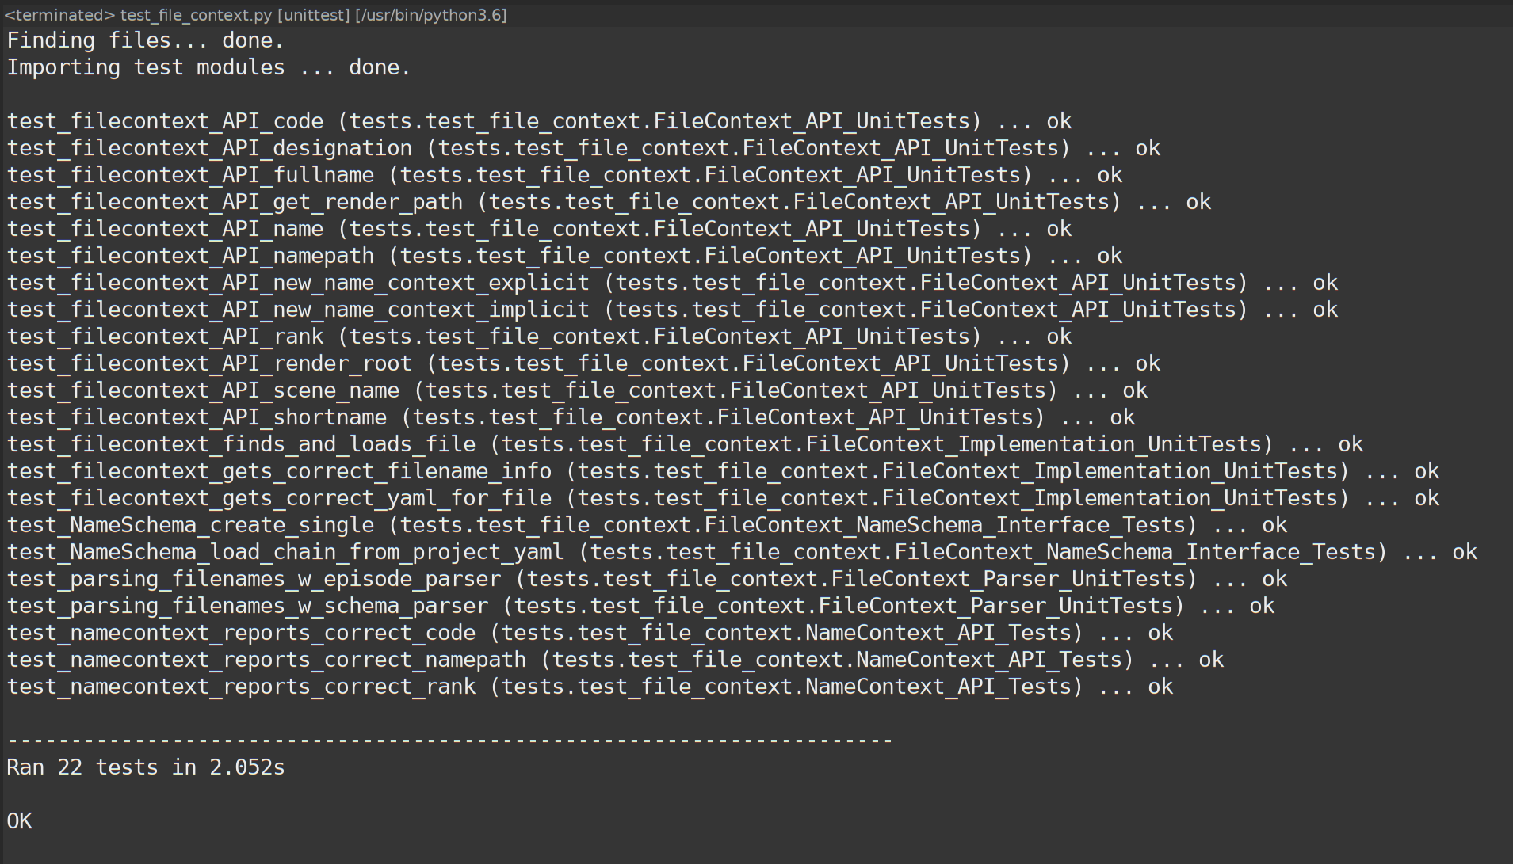Image resolution: width=1513 pixels, height=864 pixels.
Task: Click test_filecontext_gets_correct_yaml_for_file line
Action: click(723, 498)
